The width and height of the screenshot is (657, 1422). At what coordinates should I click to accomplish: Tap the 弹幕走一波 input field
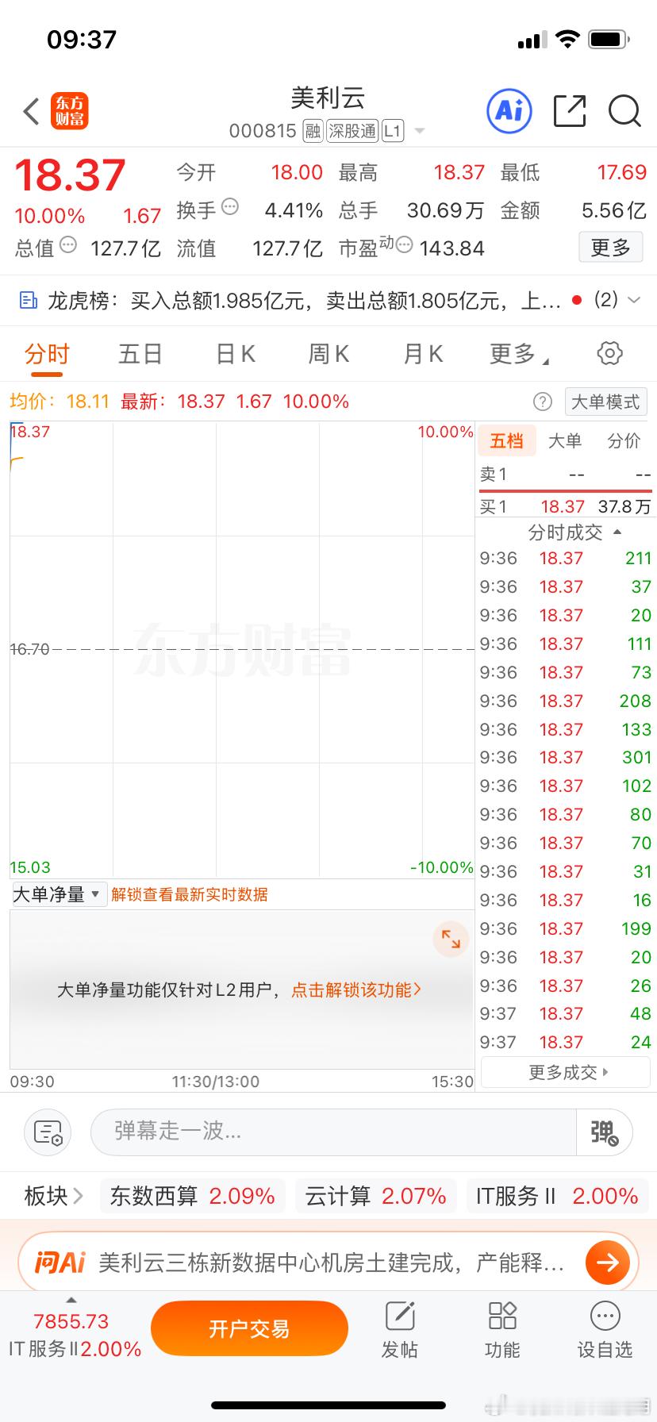click(333, 1132)
